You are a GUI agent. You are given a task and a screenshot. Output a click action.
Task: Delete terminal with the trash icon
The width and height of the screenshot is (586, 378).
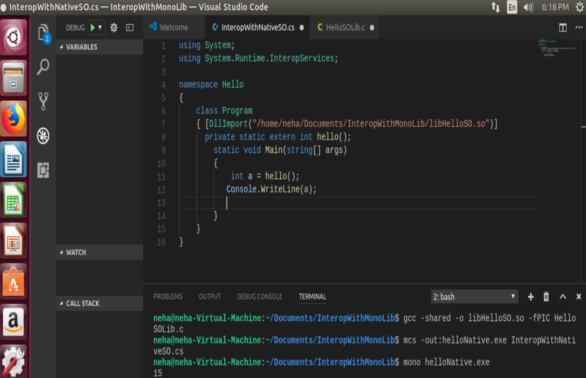point(546,297)
